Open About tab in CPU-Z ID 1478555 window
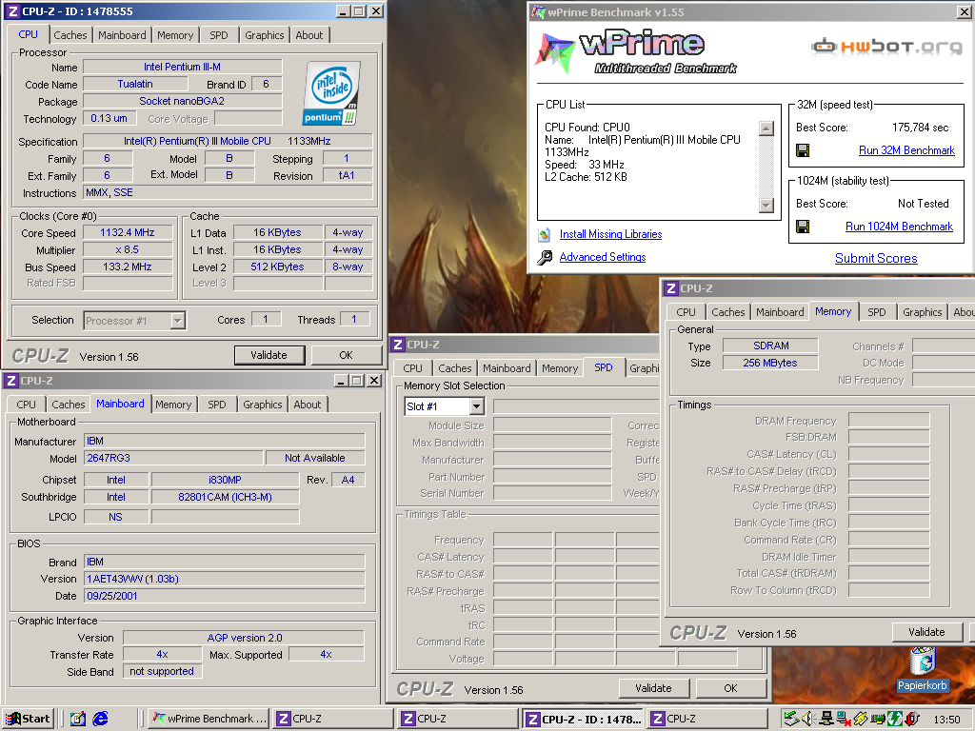 (x=309, y=35)
